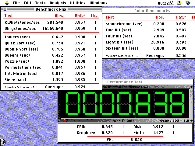Click the Rat.* header in Color Benchmarks

(181, 17)
